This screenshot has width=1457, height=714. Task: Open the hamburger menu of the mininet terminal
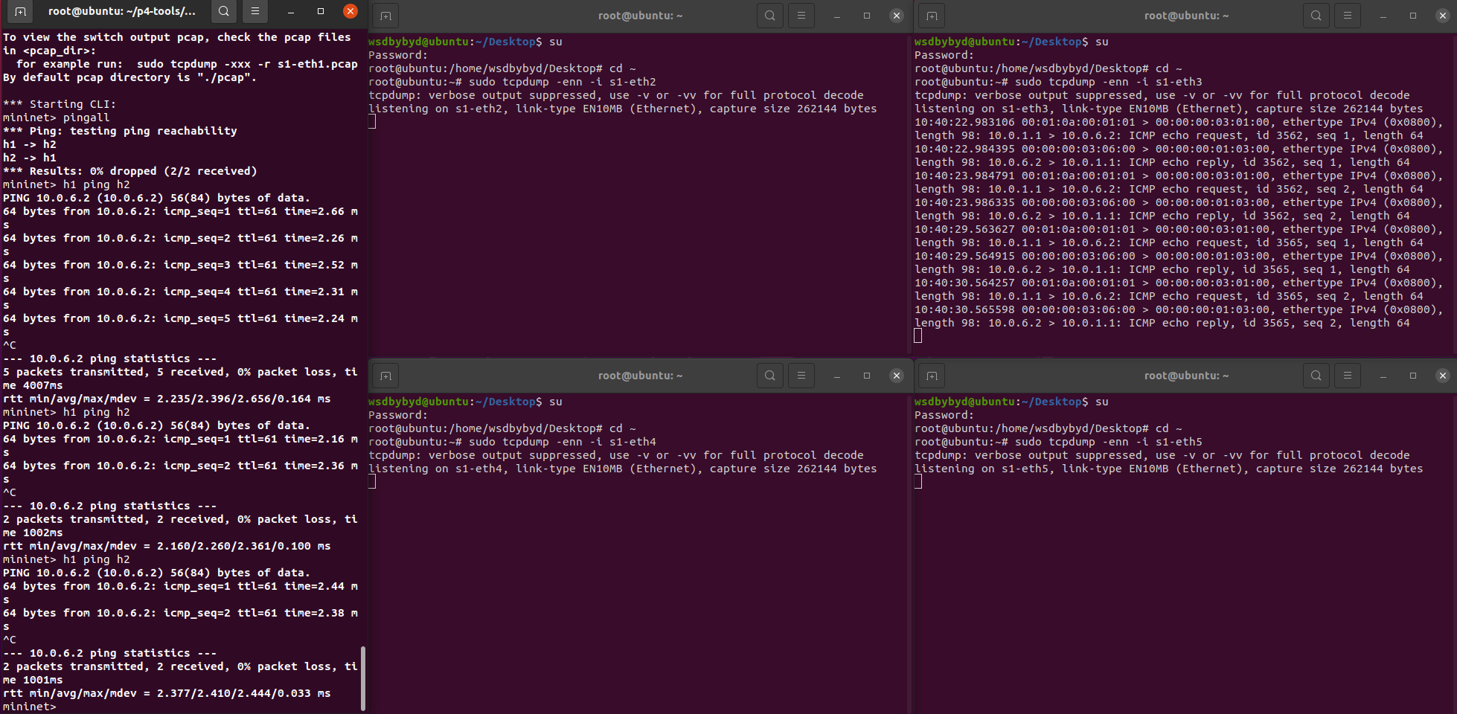[x=254, y=12]
